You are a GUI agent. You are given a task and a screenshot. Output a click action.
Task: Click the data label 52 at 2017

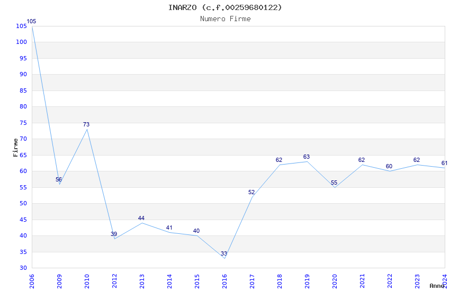coord(251,193)
